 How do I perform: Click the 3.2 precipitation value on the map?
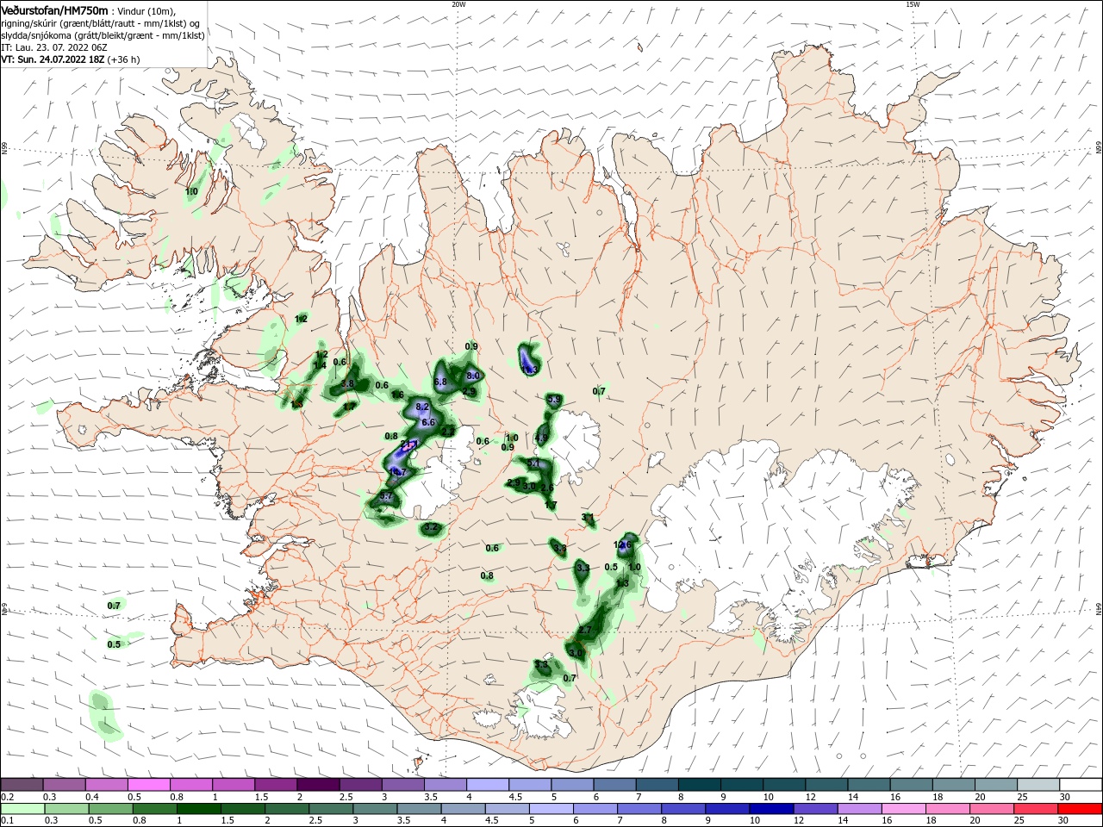[432, 527]
